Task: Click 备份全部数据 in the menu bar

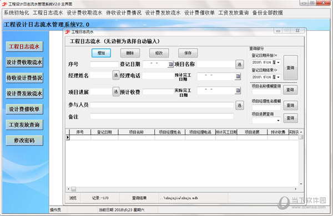Action: [268, 13]
